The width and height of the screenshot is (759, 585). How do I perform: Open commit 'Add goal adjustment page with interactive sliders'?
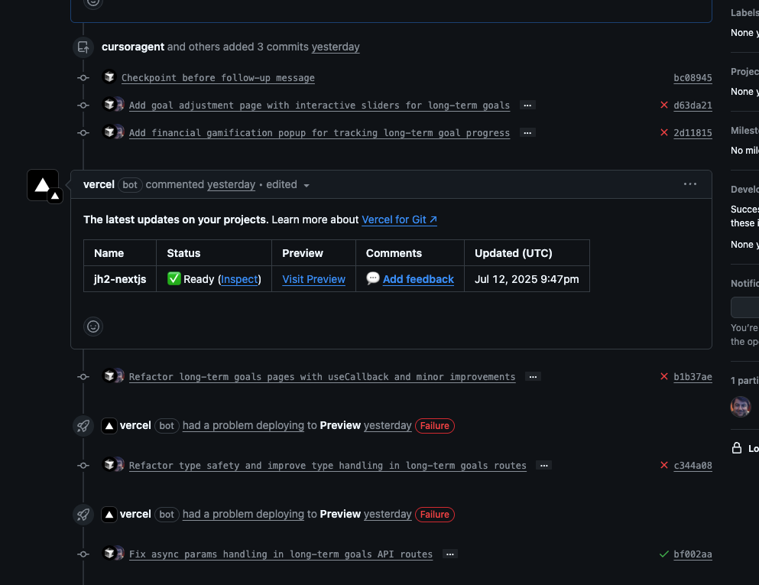click(x=319, y=106)
